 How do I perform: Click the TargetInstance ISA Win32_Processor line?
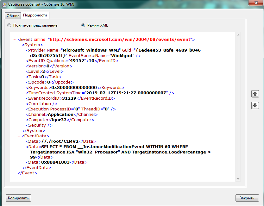point(120,152)
